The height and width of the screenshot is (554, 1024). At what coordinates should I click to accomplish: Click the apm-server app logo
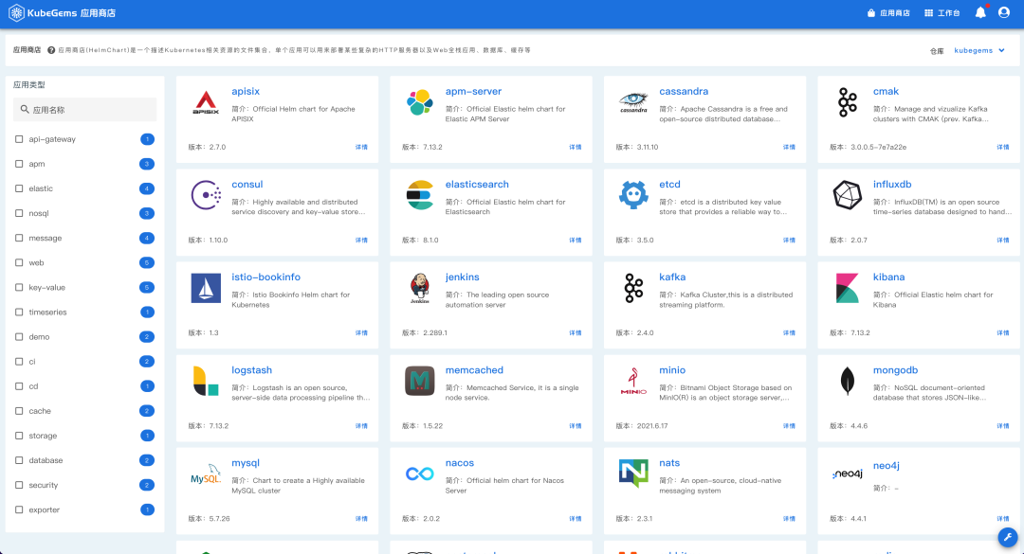(420, 103)
